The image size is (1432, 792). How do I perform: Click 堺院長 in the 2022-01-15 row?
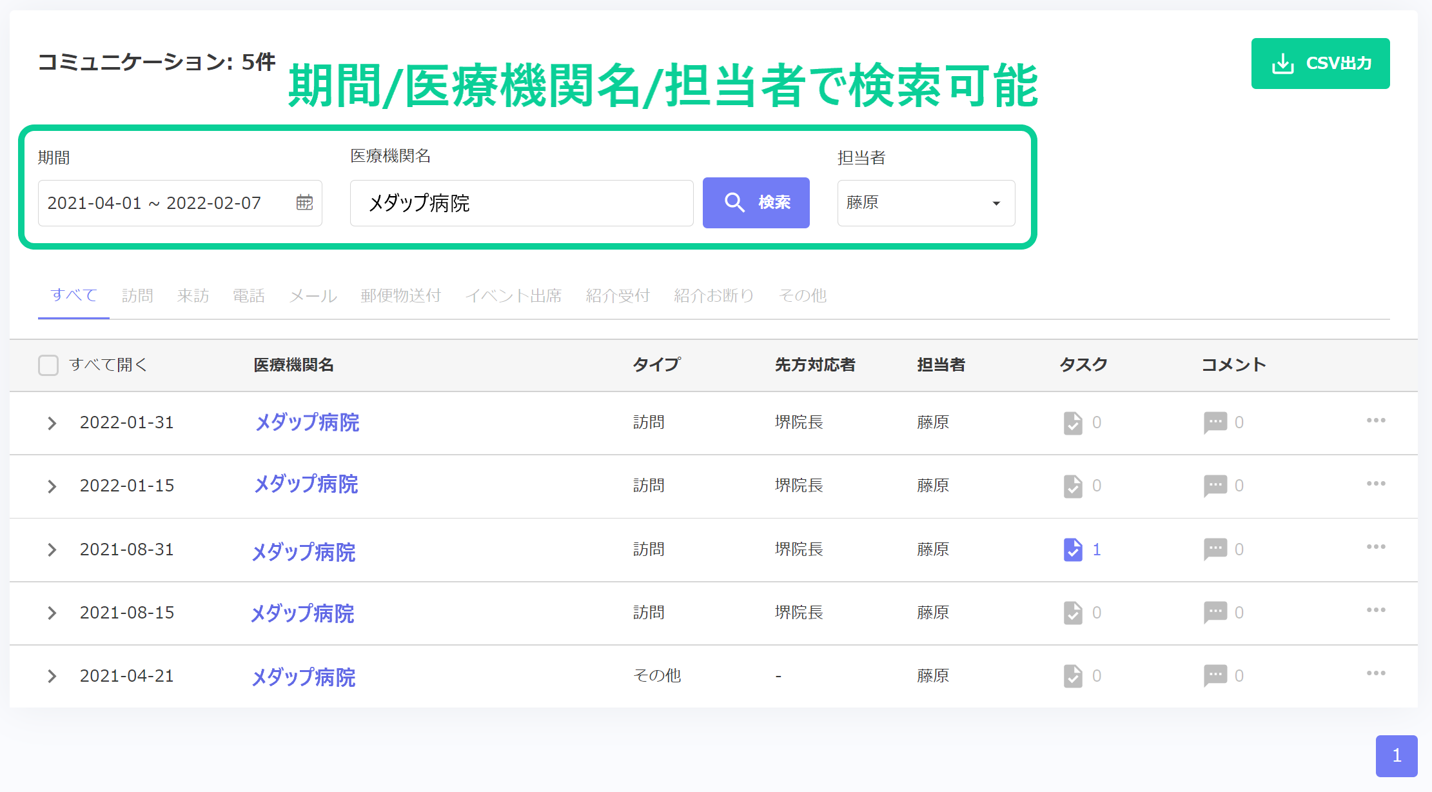pyautogui.click(x=799, y=486)
